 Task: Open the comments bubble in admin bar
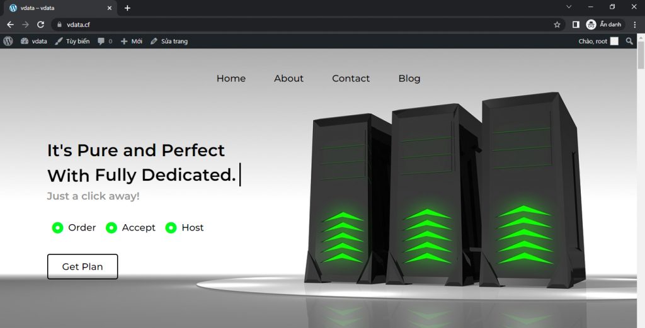(x=105, y=41)
